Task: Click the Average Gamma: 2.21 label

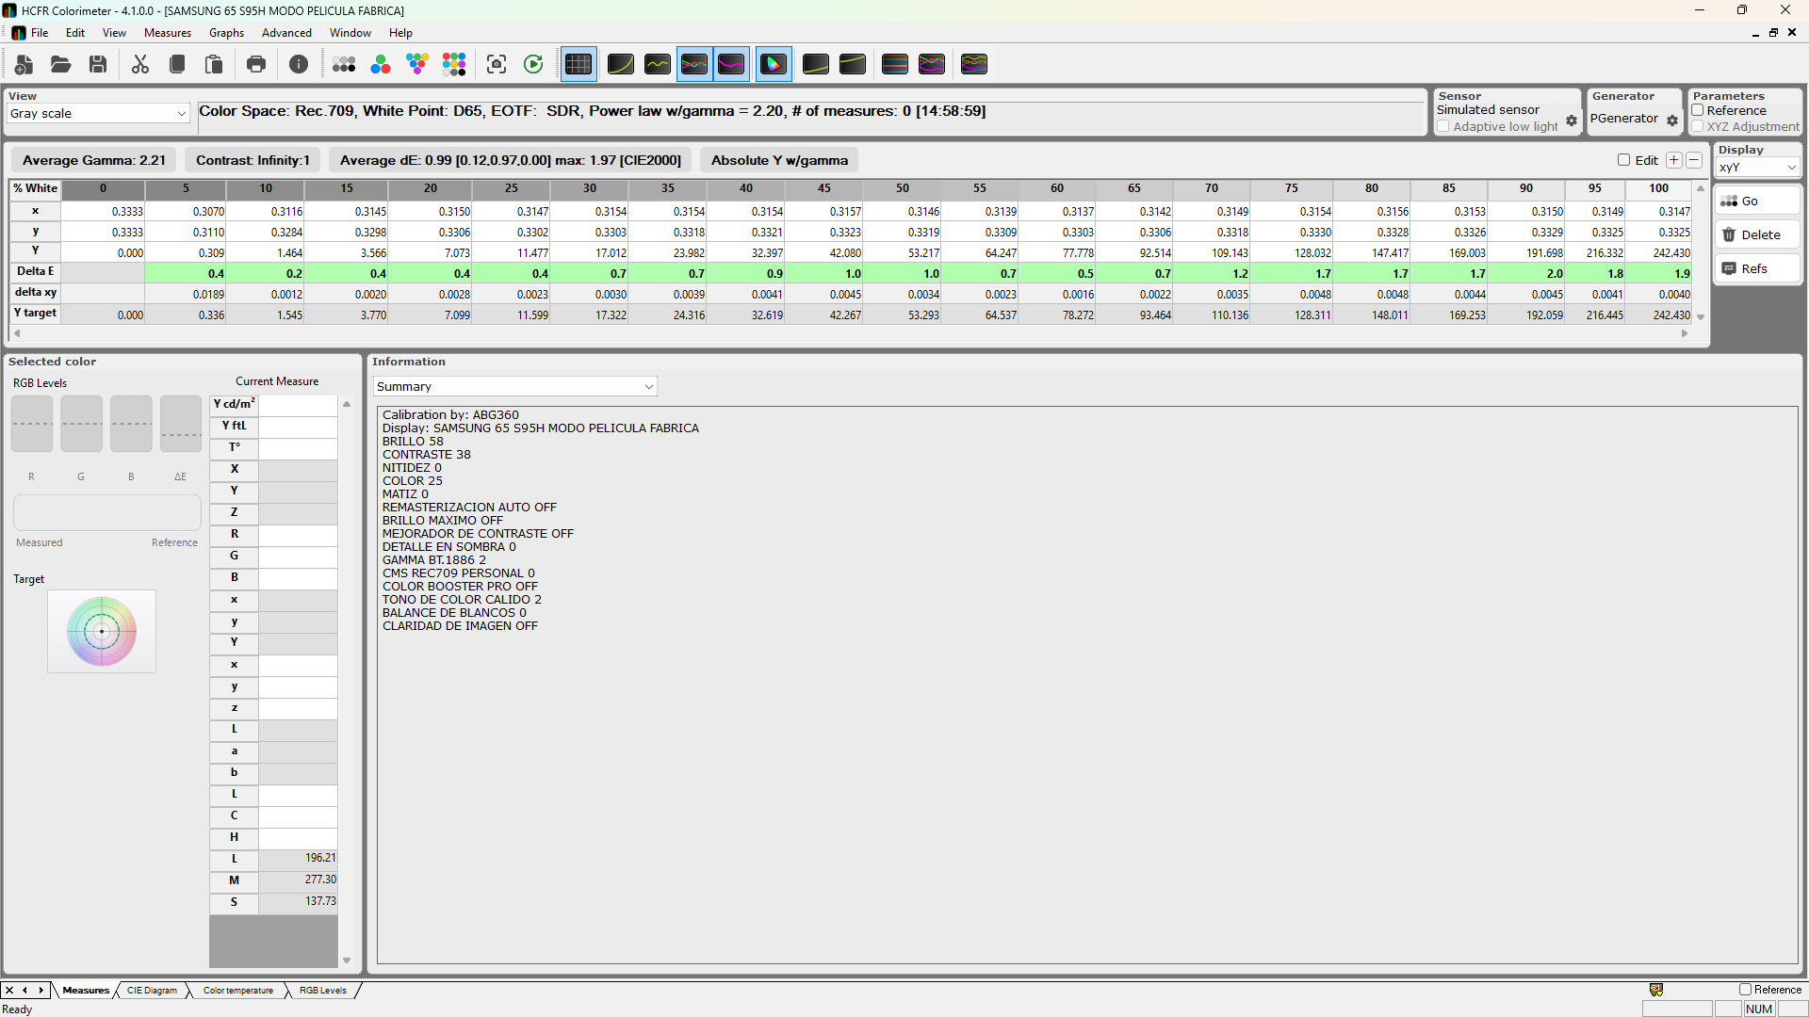Action: [x=94, y=160]
